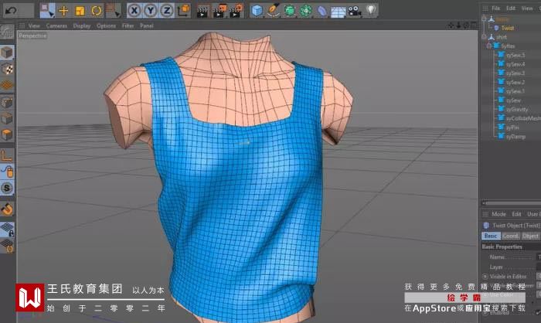Collapse the top object tree node
The width and height of the screenshot is (541, 323).
click(x=484, y=19)
